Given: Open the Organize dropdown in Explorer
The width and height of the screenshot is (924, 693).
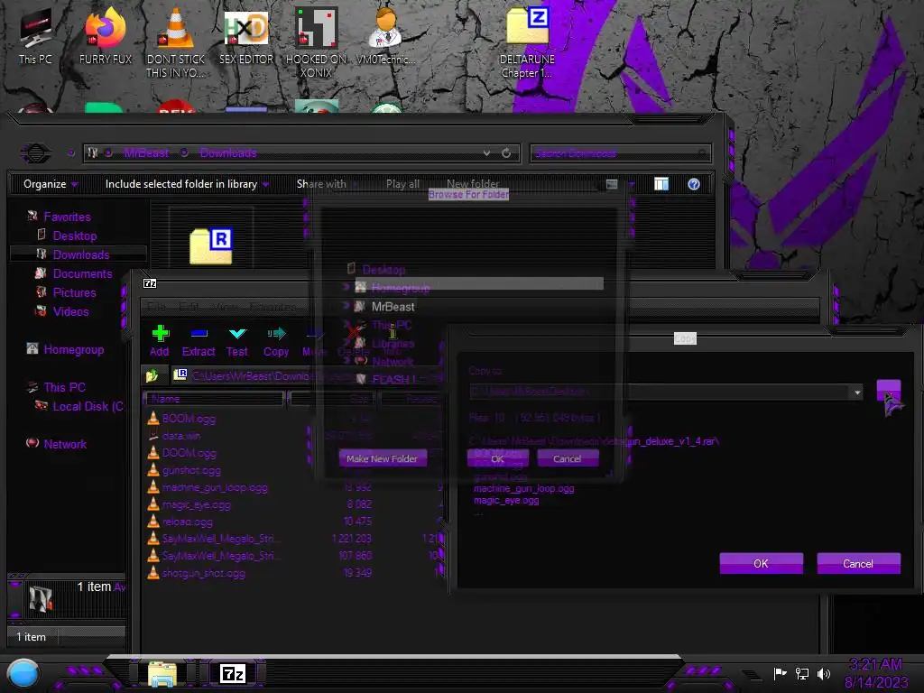Looking at the screenshot, I should [x=51, y=184].
